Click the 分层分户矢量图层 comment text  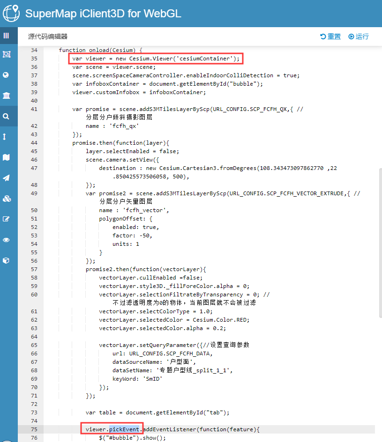pyautogui.click(x=126, y=201)
